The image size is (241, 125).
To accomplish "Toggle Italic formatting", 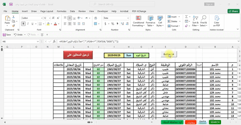I will coord(28,24).
